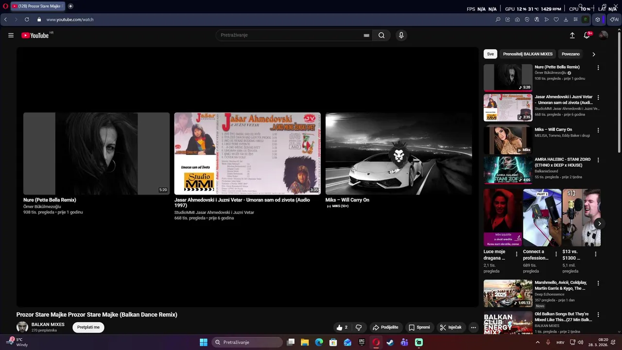Open Opera ad blocker shield icon
The height and width of the screenshot is (350, 622).
[x=527, y=19]
